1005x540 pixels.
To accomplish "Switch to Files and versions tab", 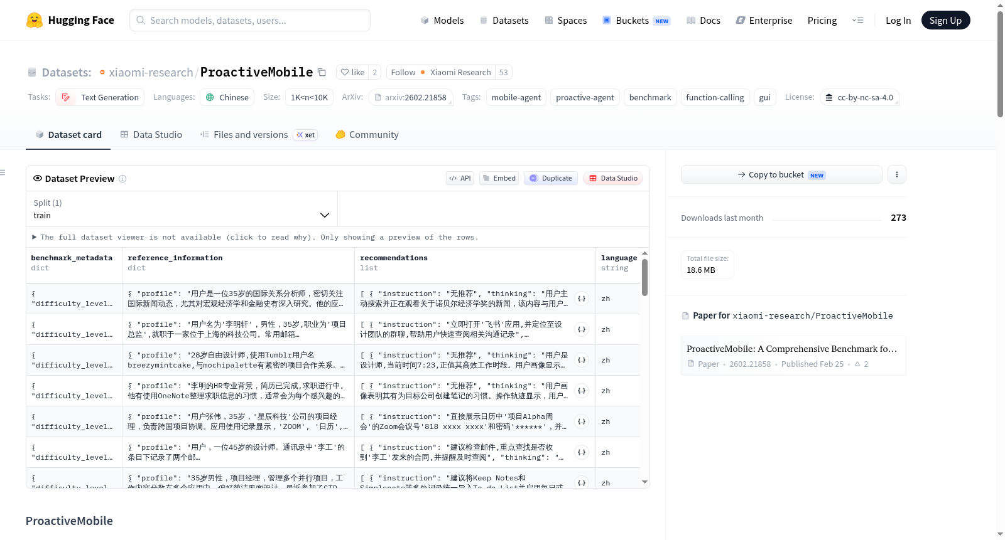I will coord(259,134).
